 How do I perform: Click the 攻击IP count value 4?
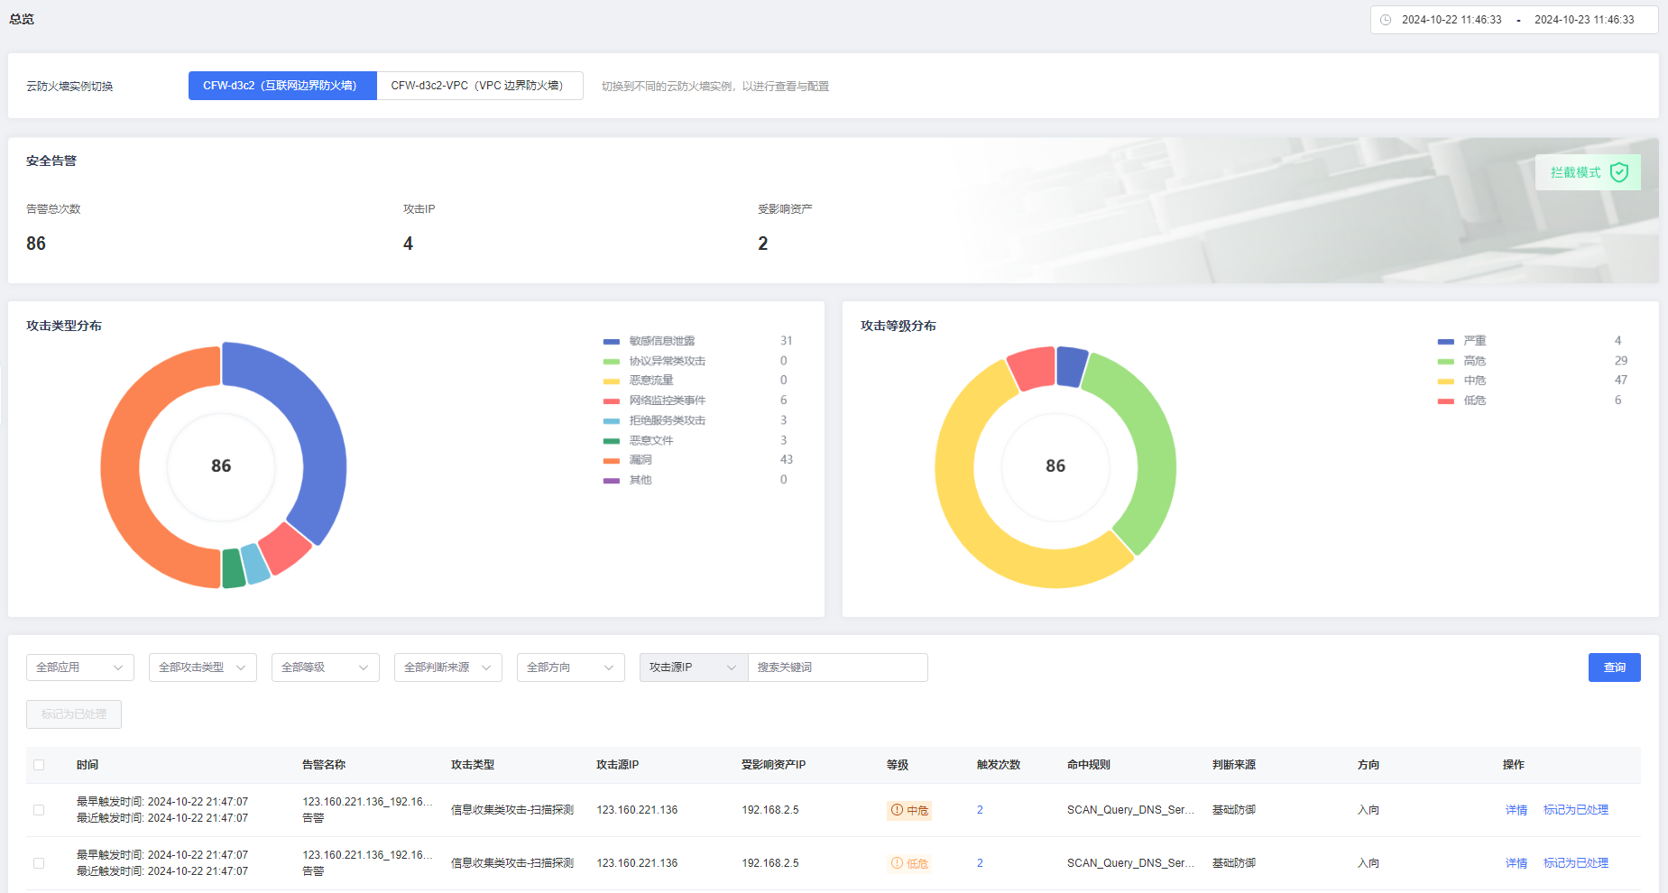tap(408, 244)
